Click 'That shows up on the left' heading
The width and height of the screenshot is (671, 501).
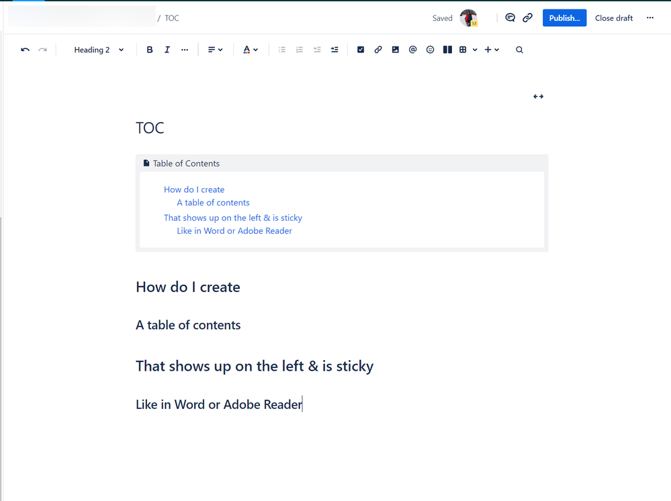[255, 366]
